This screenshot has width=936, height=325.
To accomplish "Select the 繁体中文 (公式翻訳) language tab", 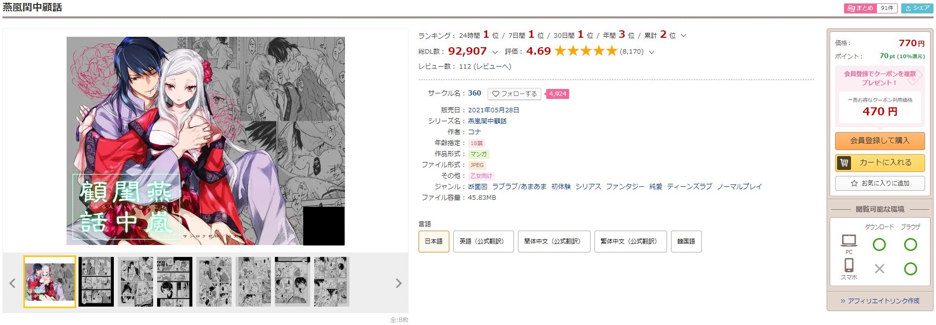I will [x=630, y=242].
